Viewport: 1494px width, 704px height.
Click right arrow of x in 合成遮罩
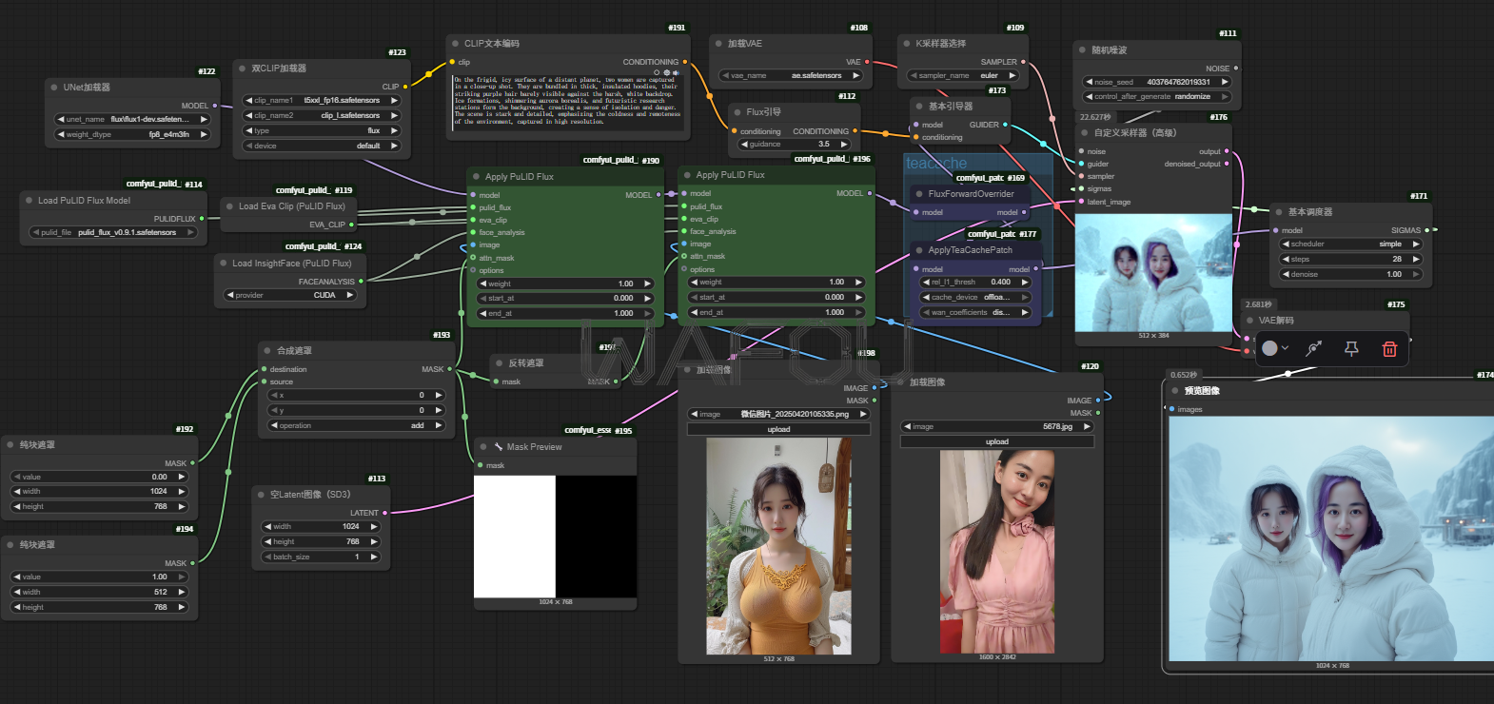[438, 395]
